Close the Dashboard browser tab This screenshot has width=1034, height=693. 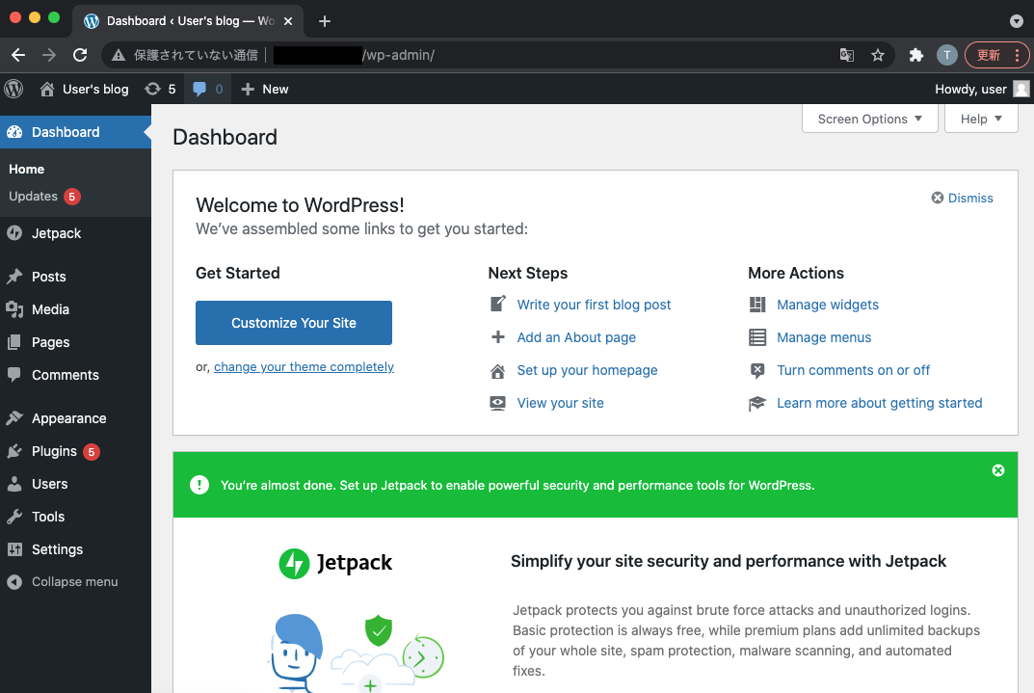click(x=288, y=21)
